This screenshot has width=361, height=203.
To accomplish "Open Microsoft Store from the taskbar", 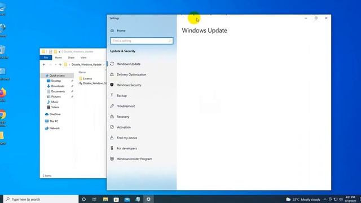I will (x=116, y=199).
